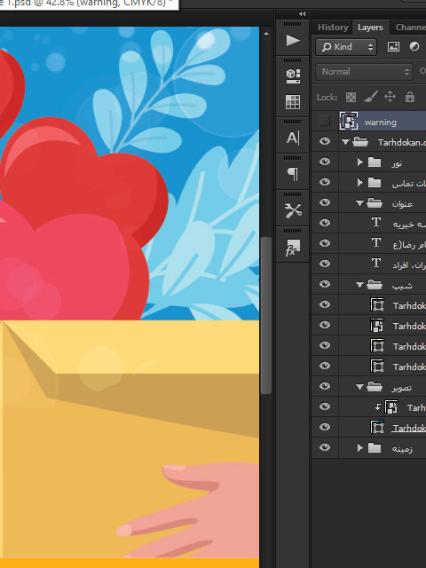
Task: Open the Styles fx panel icon
Action: [x=293, y=247]
